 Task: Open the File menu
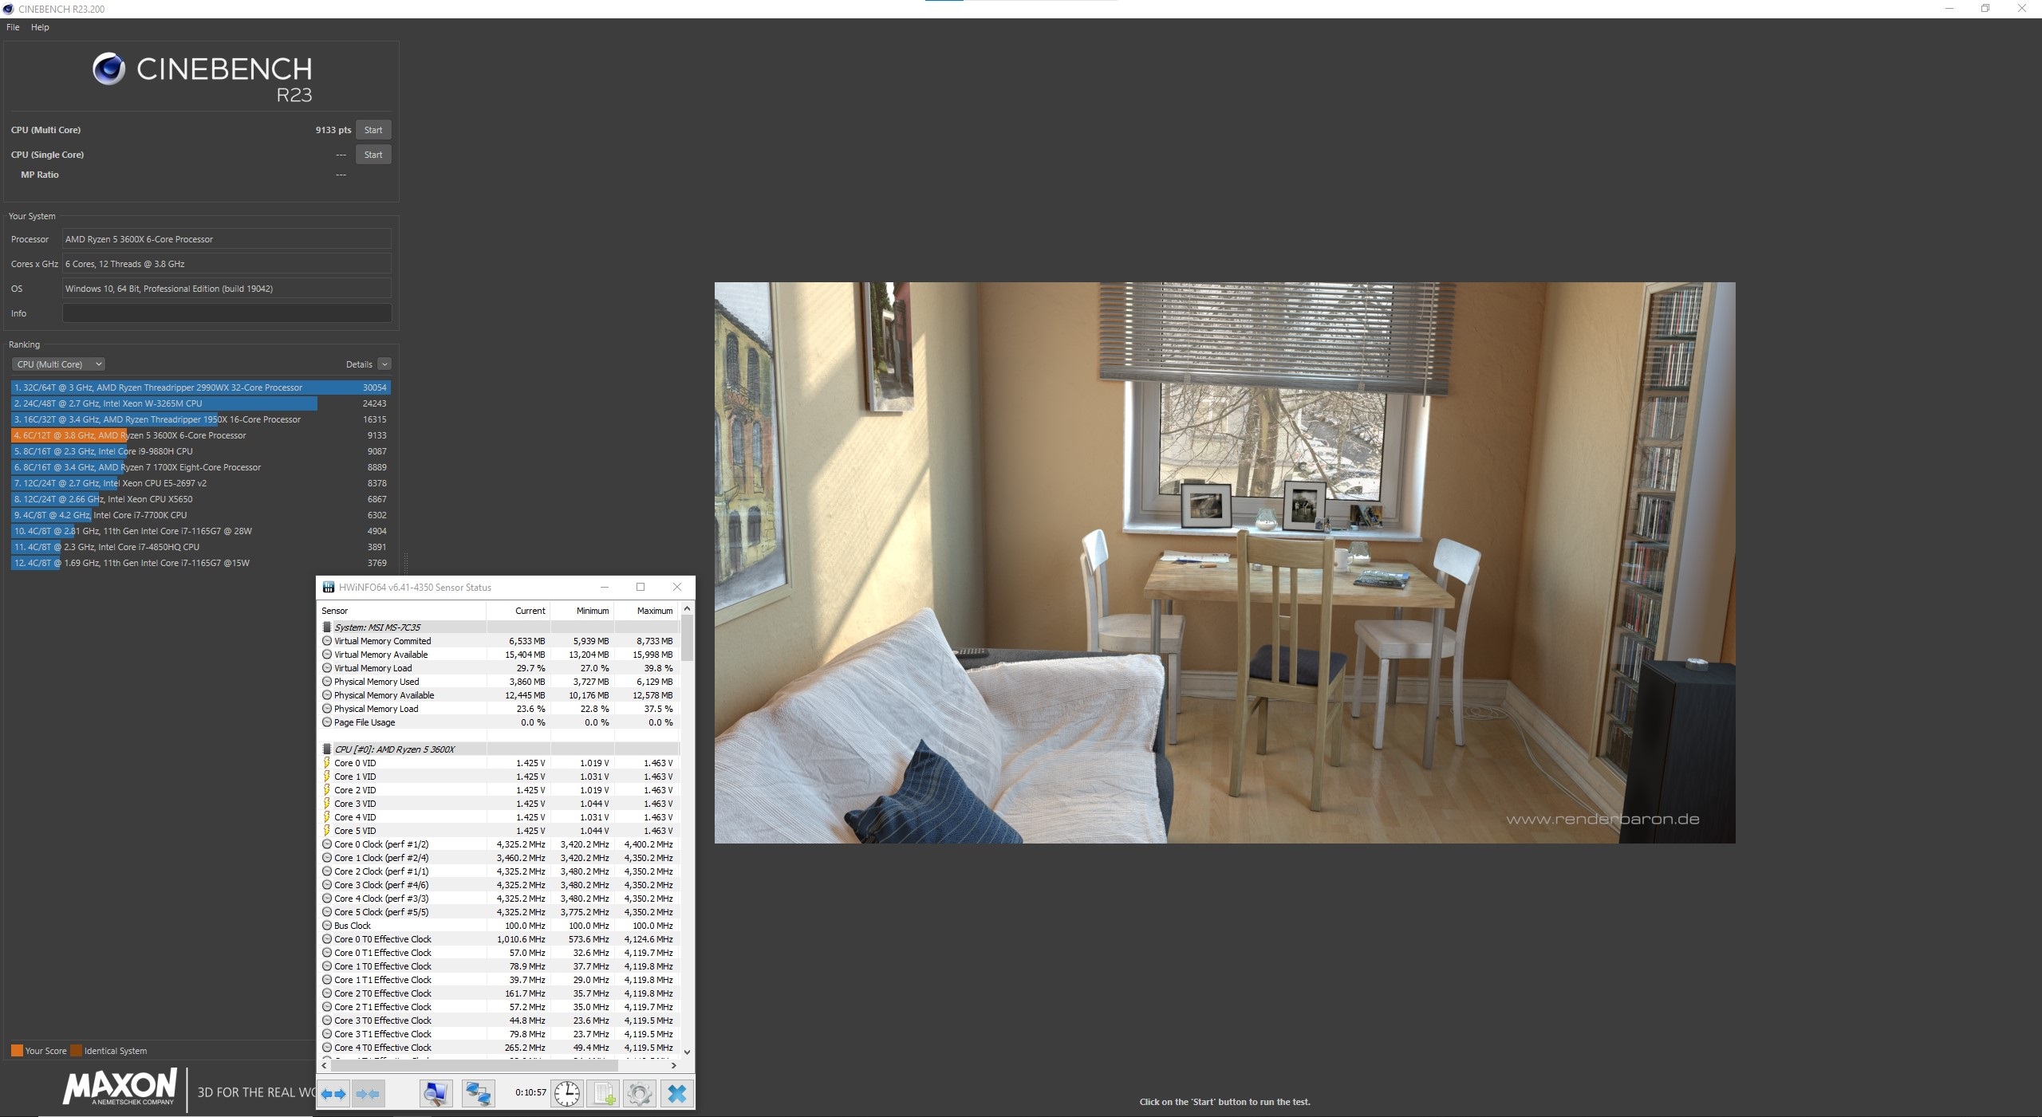coord(13,27)
